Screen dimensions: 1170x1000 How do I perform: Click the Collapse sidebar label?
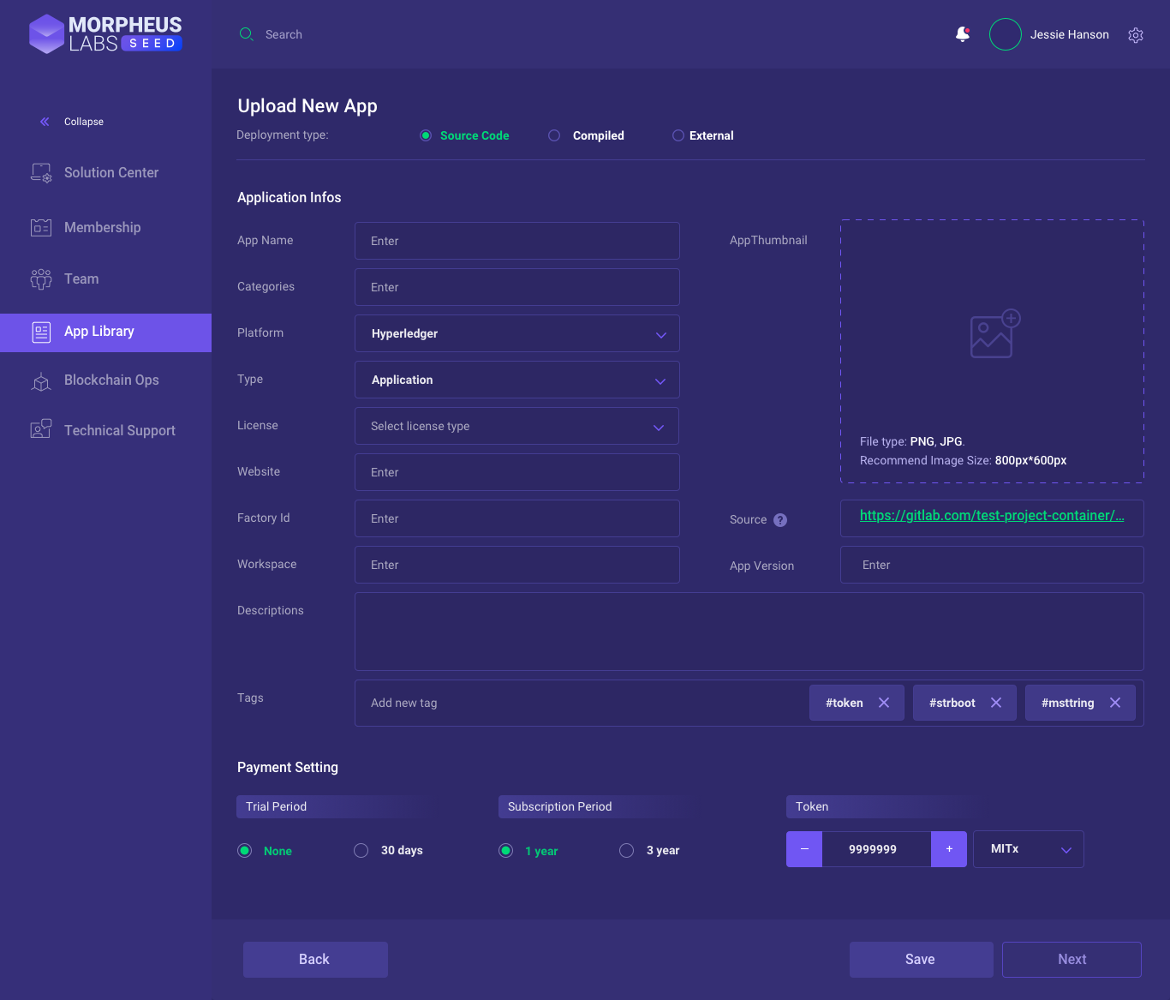(x=84, y=122)
